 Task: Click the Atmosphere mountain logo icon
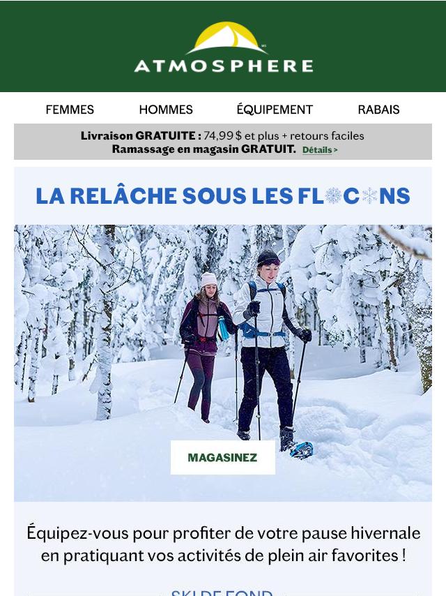(226, 38)
